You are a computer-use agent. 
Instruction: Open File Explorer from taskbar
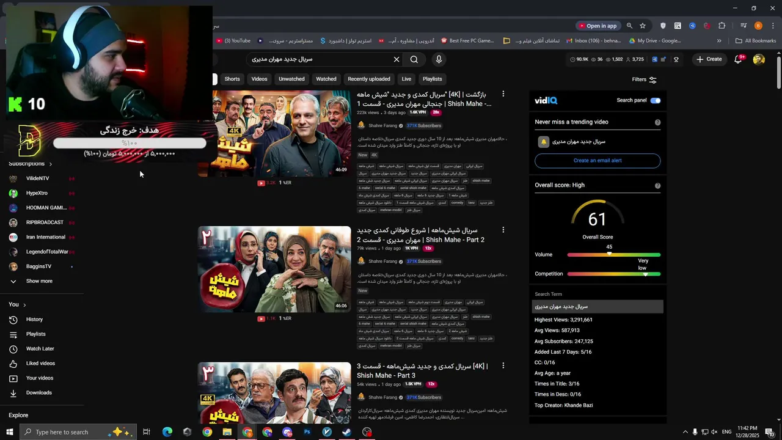coord(227,432)
